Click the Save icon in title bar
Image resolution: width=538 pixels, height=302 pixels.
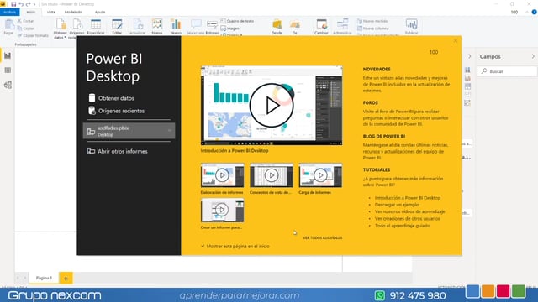[13, 4]
